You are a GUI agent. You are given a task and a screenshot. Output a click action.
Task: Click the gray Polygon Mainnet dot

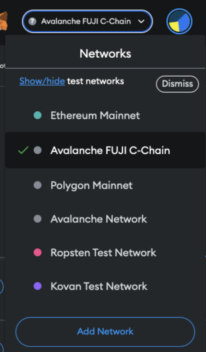click(38, 185)
